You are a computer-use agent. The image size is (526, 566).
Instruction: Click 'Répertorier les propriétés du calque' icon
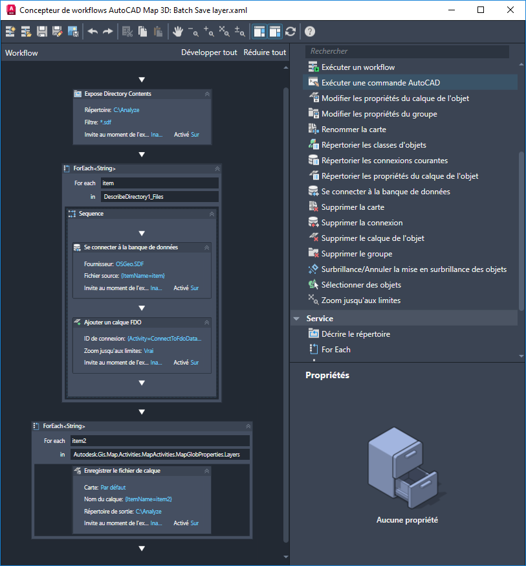313,175
